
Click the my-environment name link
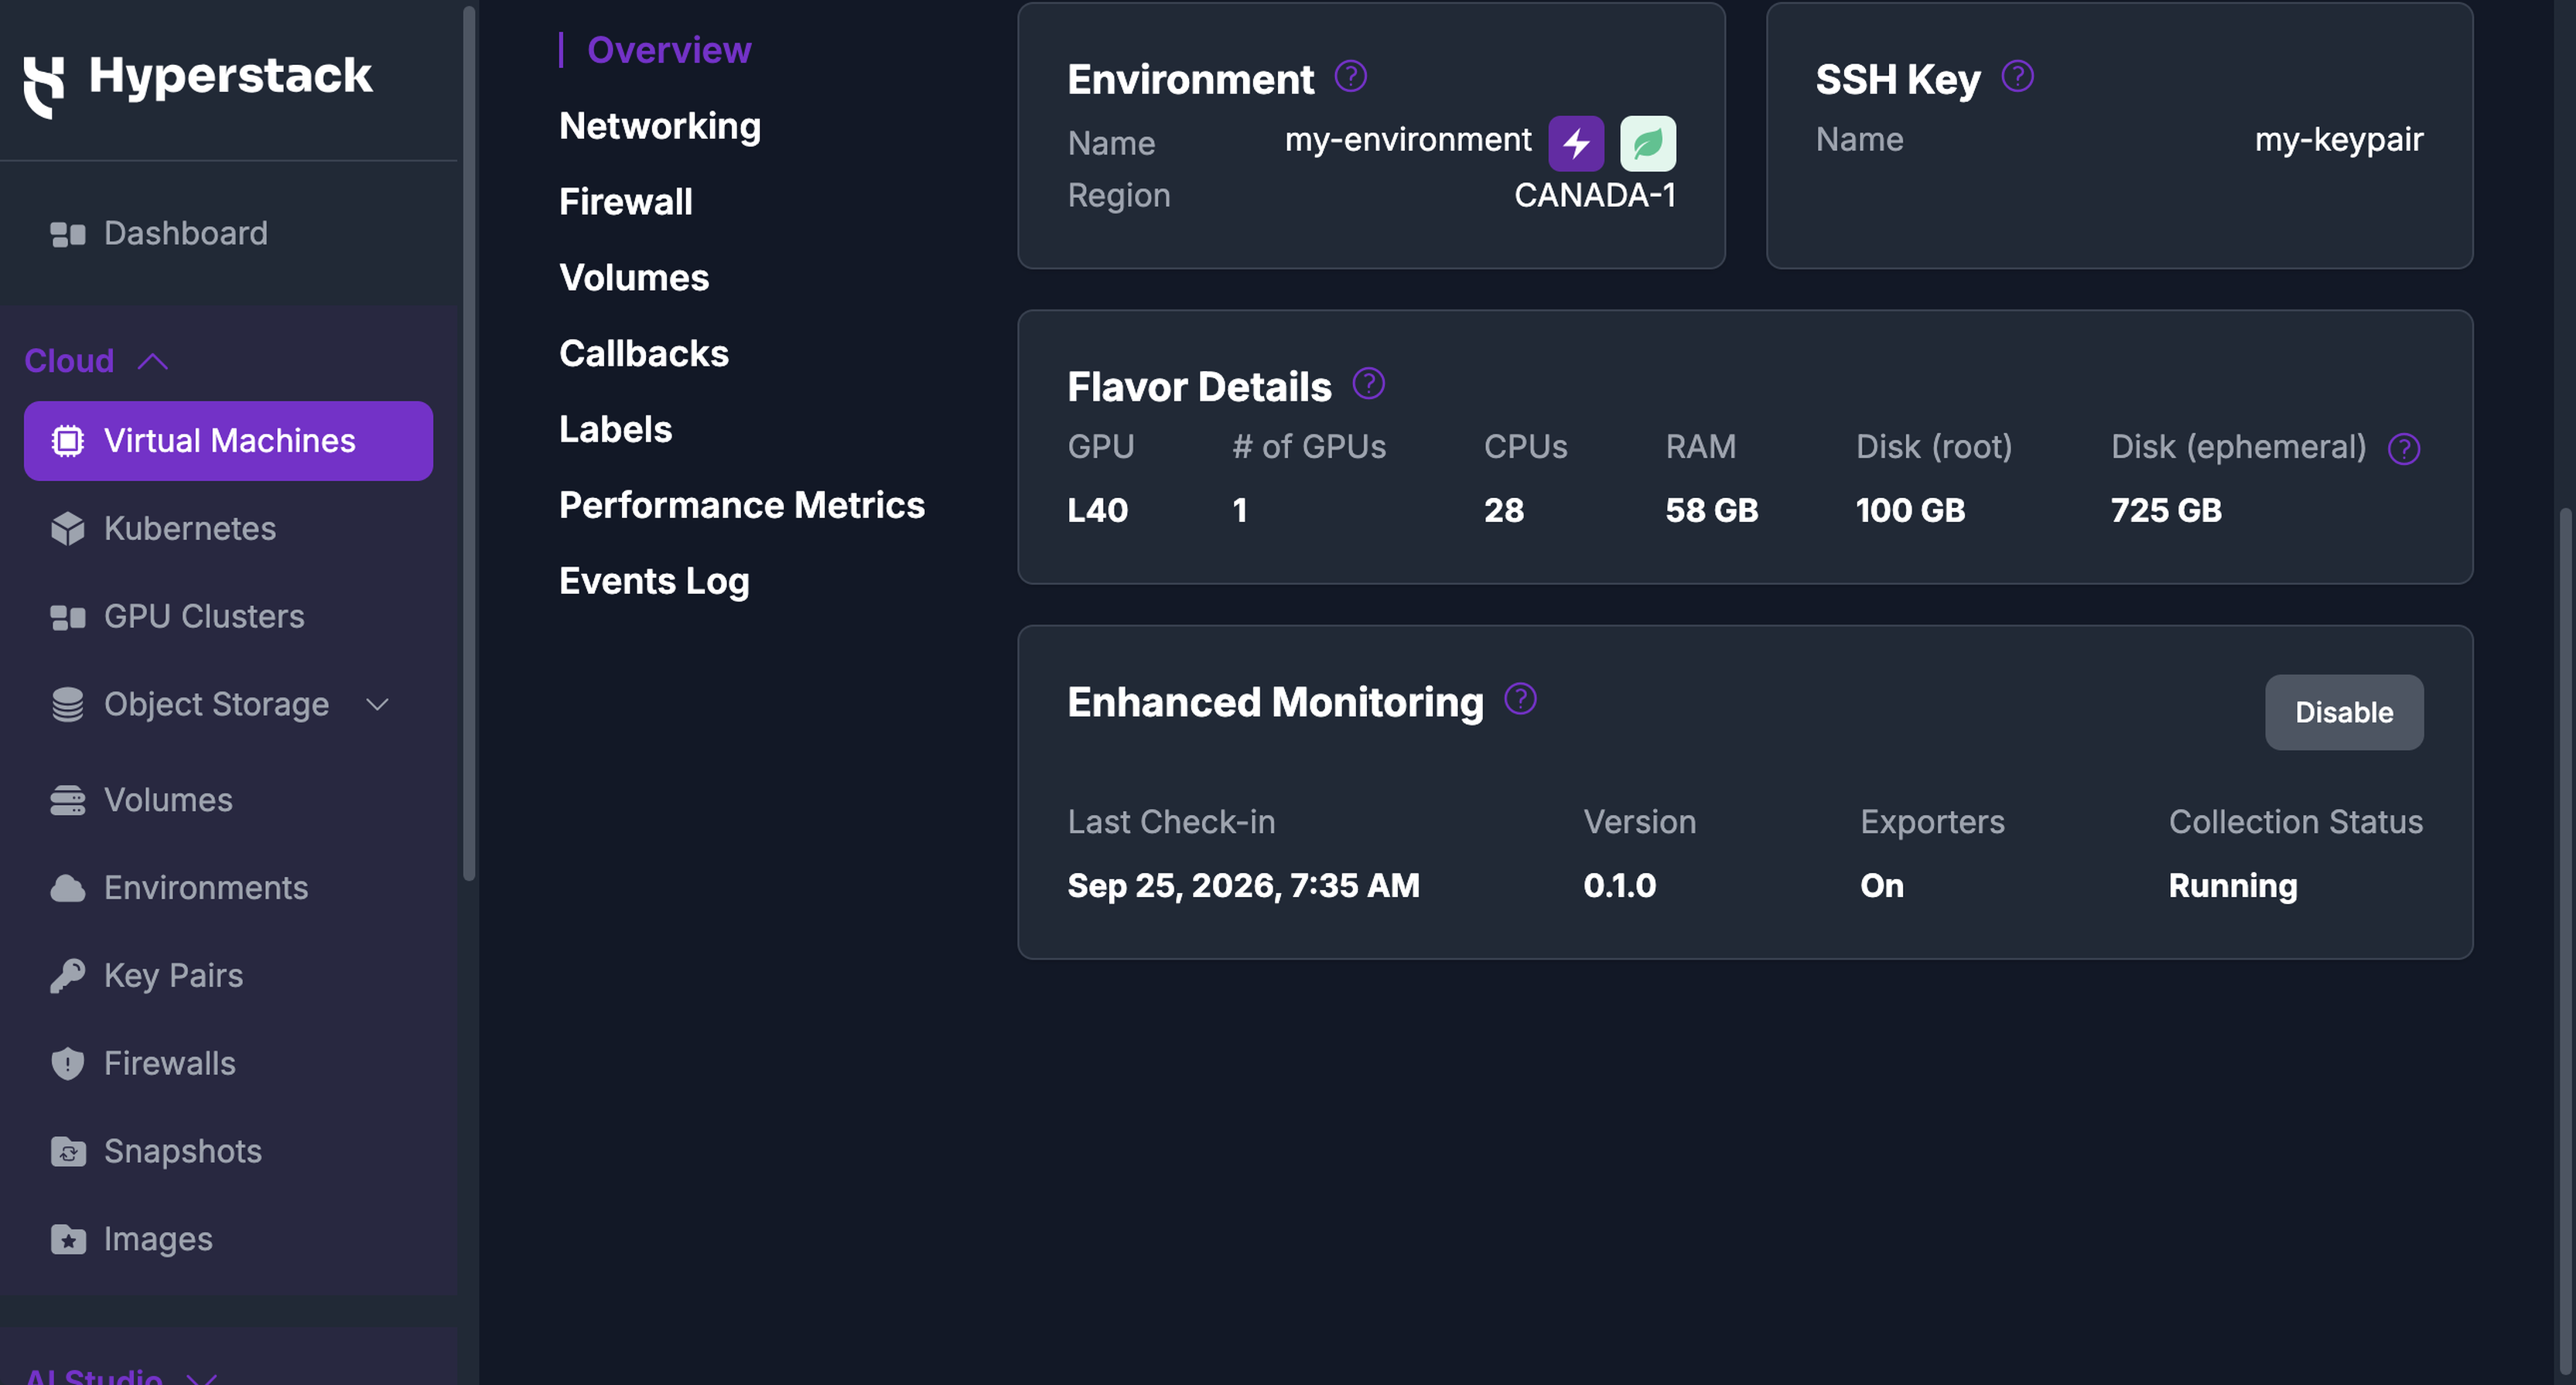click(x=1408, y=140)
